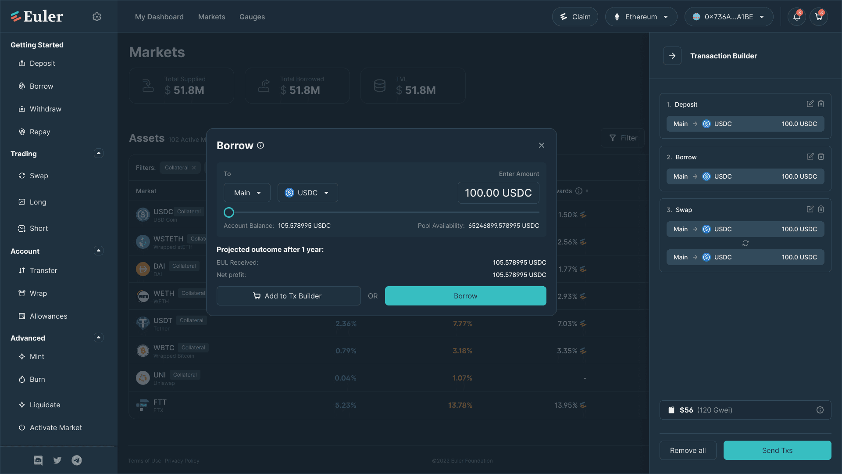Collapse the Trading sidebar section
Viewport: 842px width, 474px height.
click(x=99, y=153)
